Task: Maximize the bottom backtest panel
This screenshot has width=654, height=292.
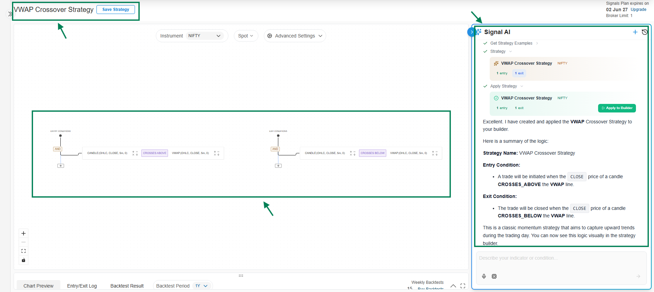Action: point(463,286)
